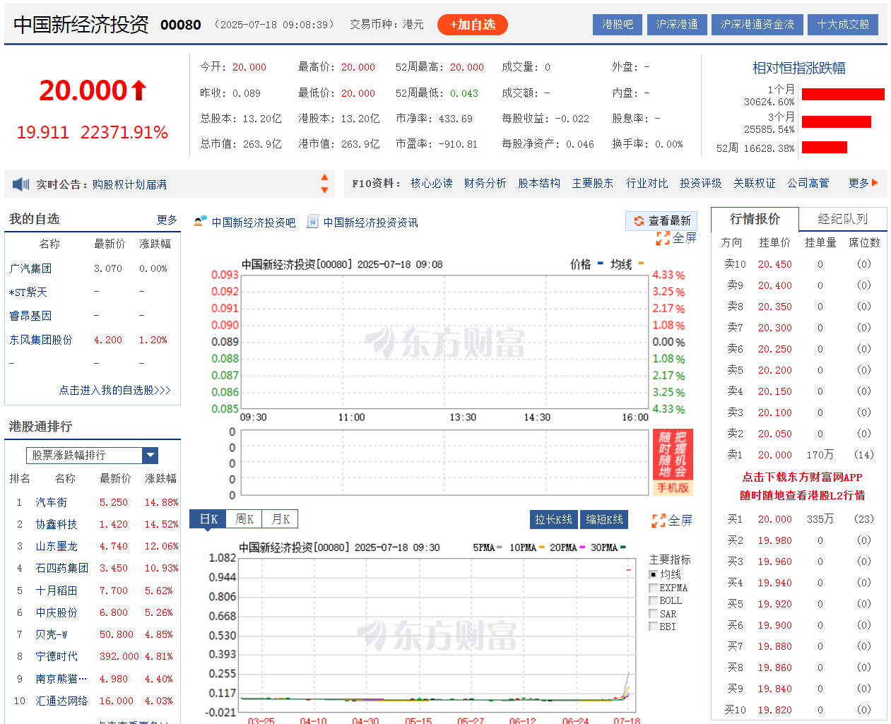Click the 52周 relative performance red bar
Viewport: 891px width, 724px height.
click(x=825, y=147)
